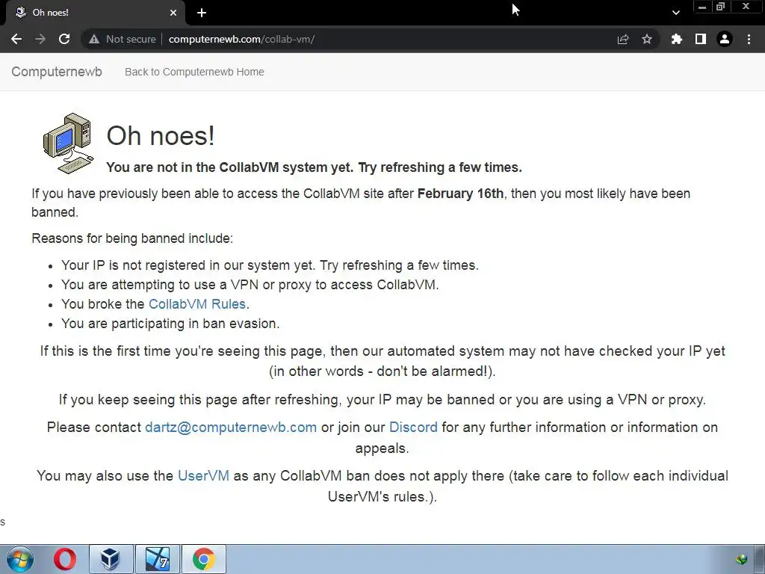This screenshot has height=574, width=765.
Task: Open the Chrome extensions puzzle icon
Action: point(676,39)
